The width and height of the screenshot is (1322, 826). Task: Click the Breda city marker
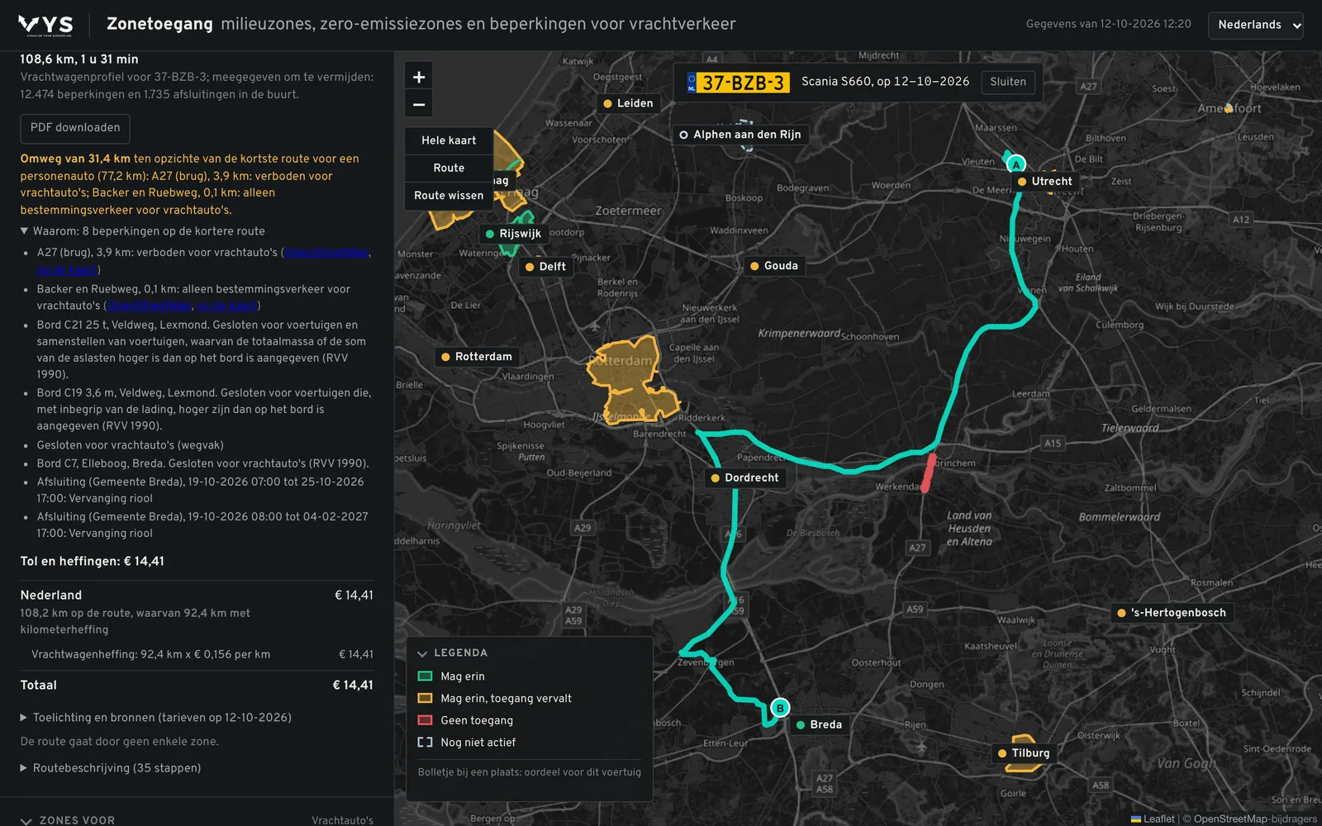[819, 724]
